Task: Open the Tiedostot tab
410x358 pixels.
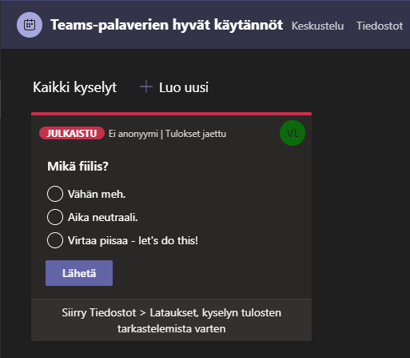Action: [380, 26]
